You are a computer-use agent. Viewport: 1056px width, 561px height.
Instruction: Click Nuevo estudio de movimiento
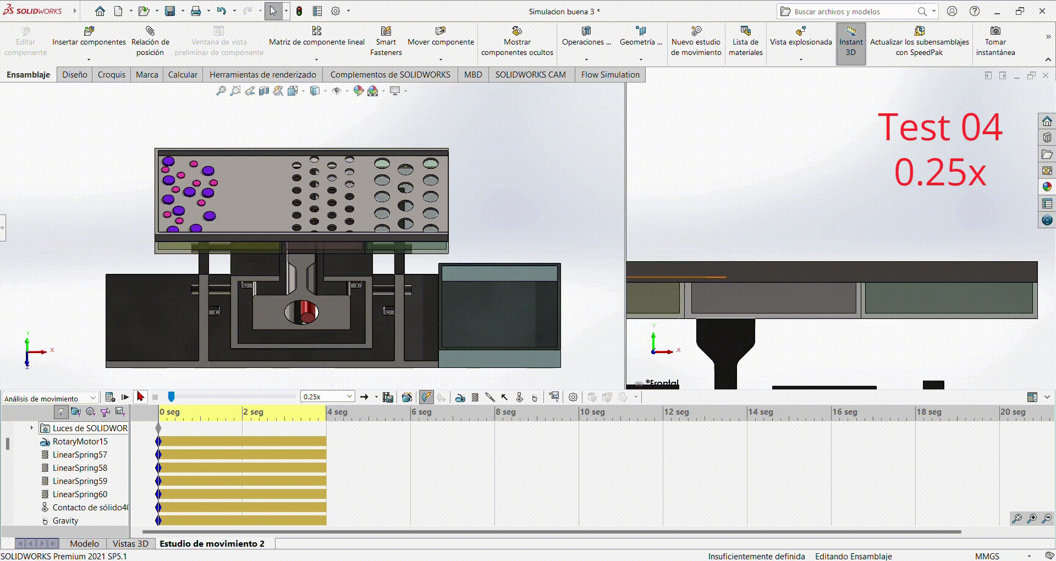[x=696, y=41]
